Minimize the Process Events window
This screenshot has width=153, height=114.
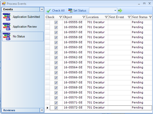[x=139, y=4]
